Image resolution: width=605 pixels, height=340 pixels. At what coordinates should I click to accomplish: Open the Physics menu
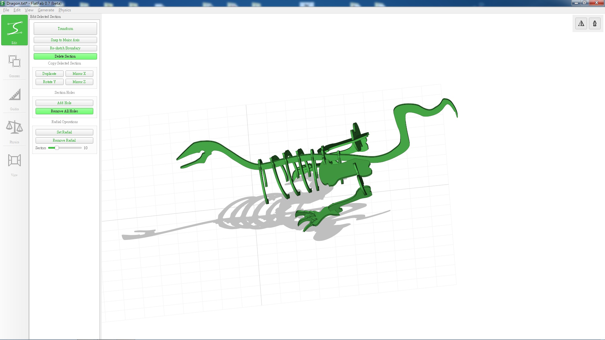[65, 10]
